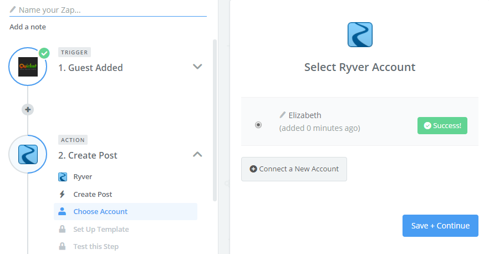Click the ACTION label tag

(73, 140)
